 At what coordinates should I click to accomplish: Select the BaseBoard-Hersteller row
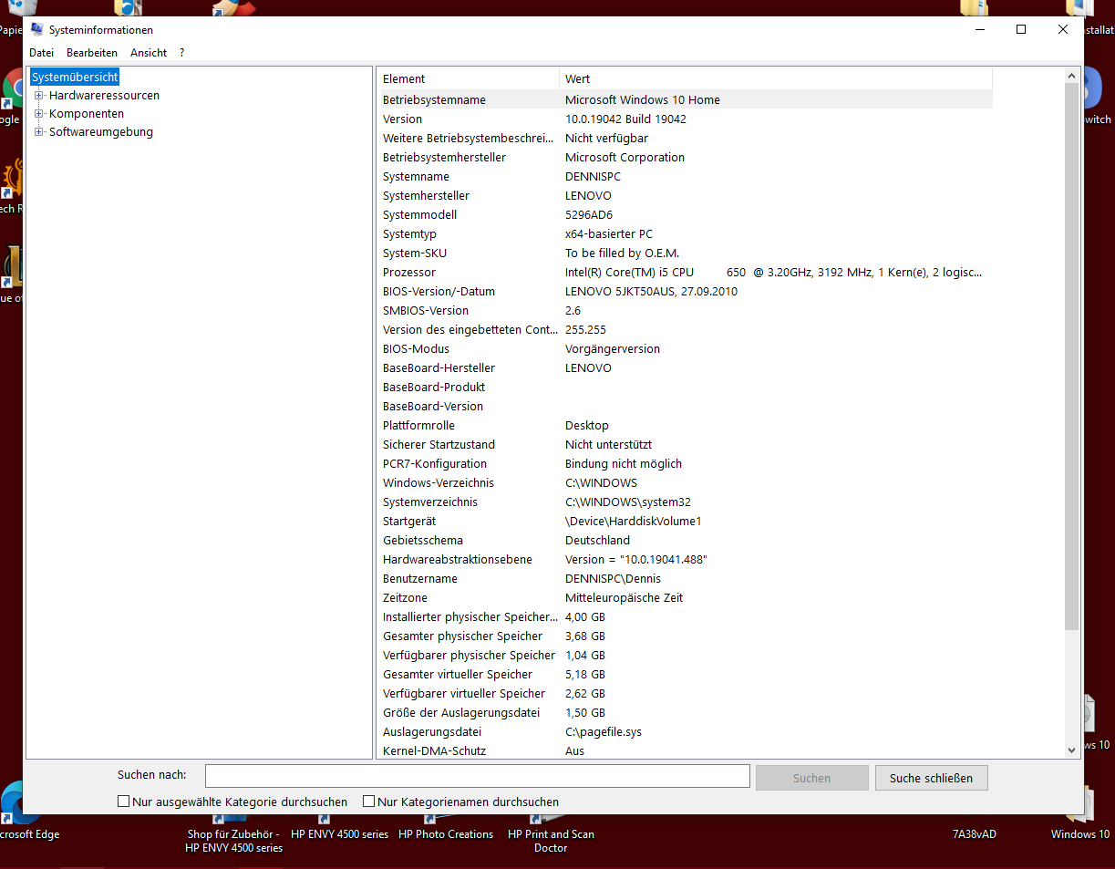(x=686, y=368)
